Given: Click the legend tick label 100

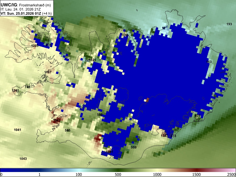Looking at the screenshot, I should click(79, 175).
